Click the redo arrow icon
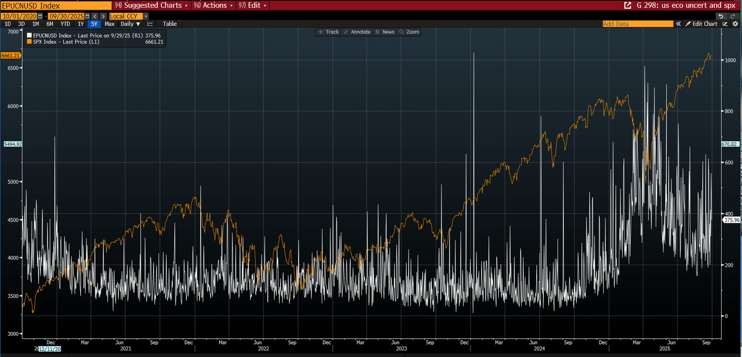Screen dimensions: 742x357 (x=732, y=16)
